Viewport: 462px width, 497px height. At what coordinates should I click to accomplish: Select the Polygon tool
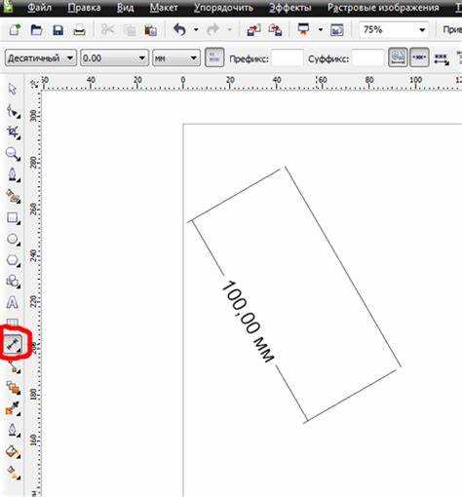tap(13, 260)
